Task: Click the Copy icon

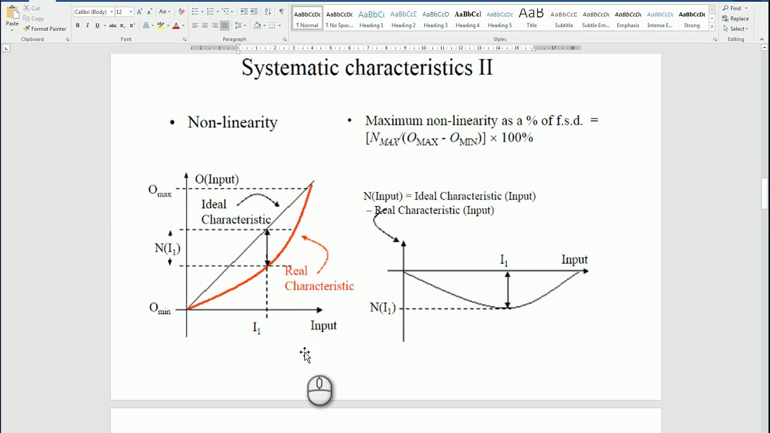Action: [26, 19]
